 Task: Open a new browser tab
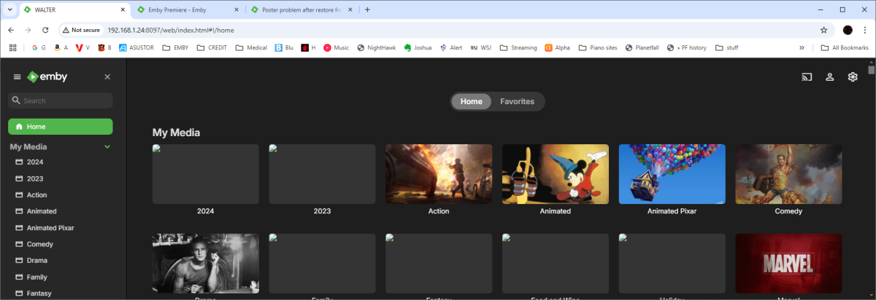[367, 9]
